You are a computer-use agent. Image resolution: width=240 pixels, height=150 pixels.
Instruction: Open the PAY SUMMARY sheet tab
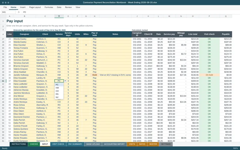[x=75, y=144]
